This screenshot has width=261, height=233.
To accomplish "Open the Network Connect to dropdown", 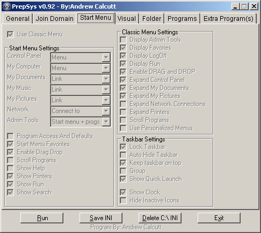I will [x=106, y=111].
